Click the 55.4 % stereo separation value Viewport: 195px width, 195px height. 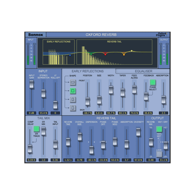pyautogui.click(x=43, y=113)
